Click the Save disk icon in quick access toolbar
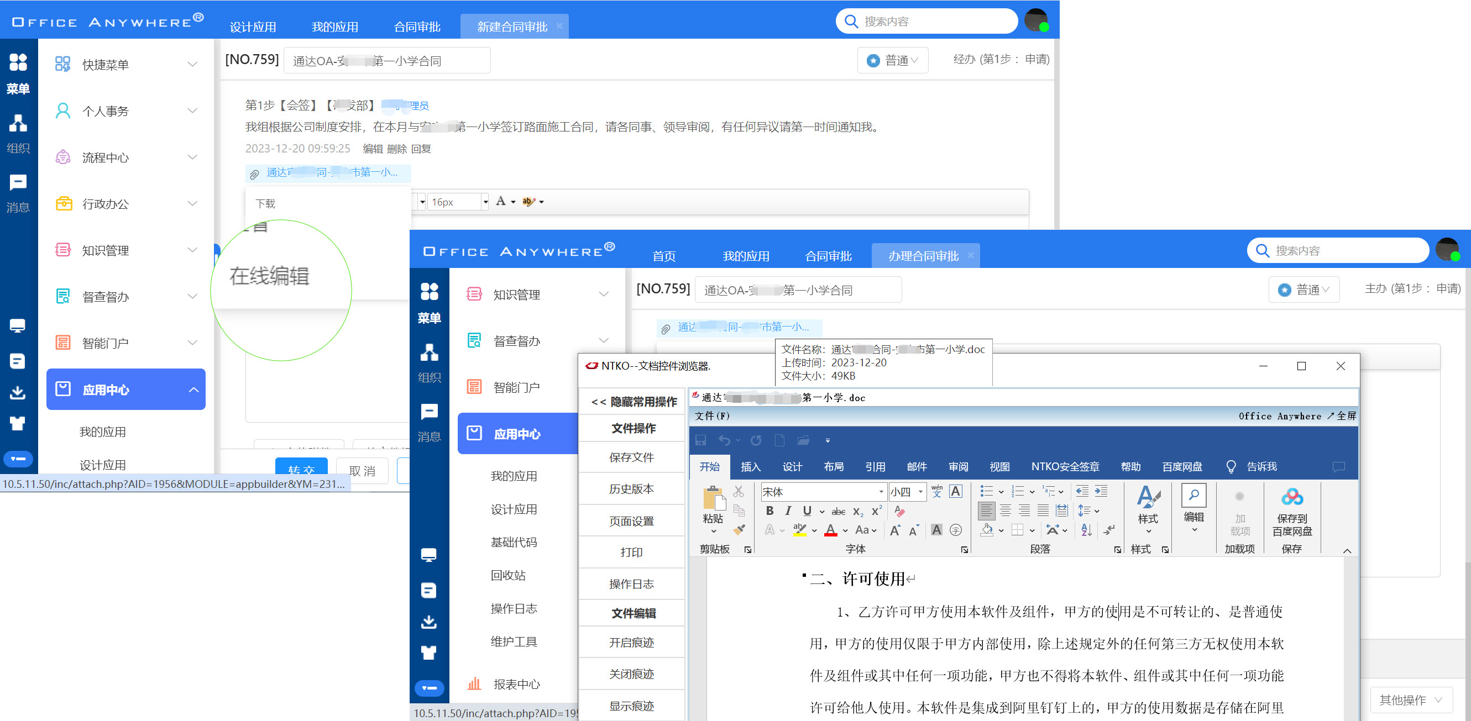 [x=700, y=440]
